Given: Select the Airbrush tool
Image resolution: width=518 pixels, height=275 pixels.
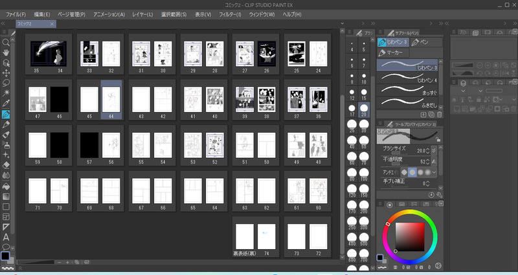Looking at the screenshot, I should 6,145.
